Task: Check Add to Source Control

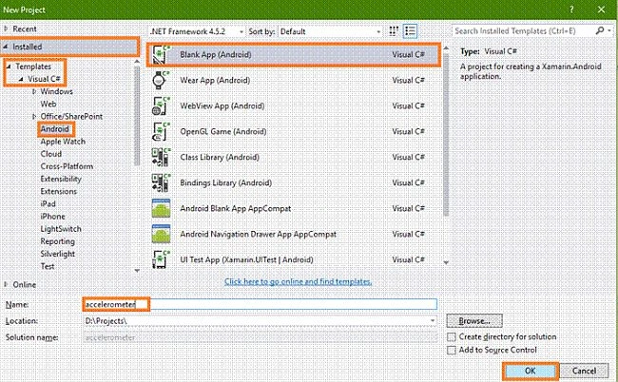Action: [452, 350]
